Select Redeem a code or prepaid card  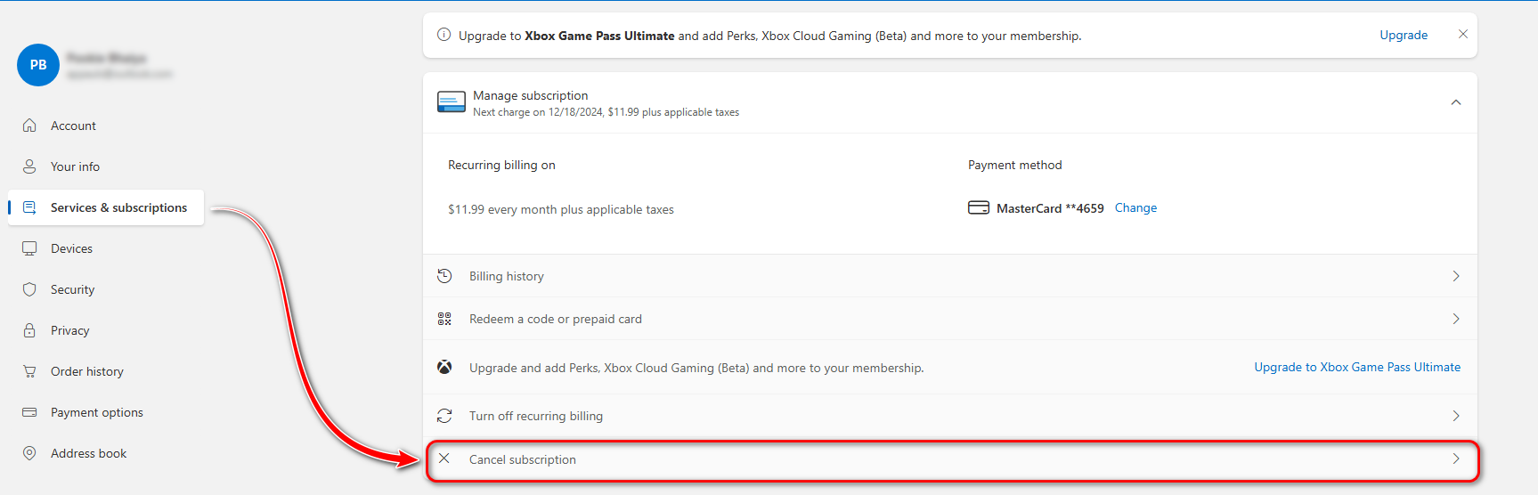tap(555, 319)
